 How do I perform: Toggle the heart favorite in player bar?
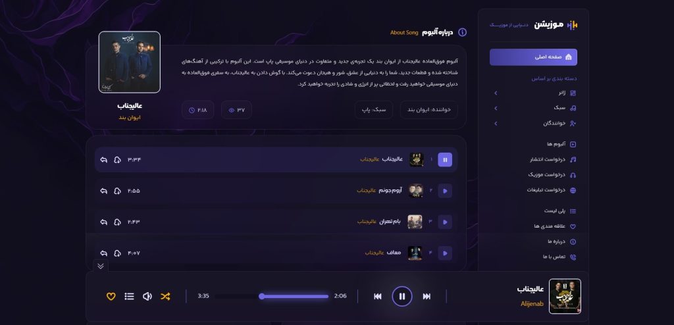[x=111, y=296]
